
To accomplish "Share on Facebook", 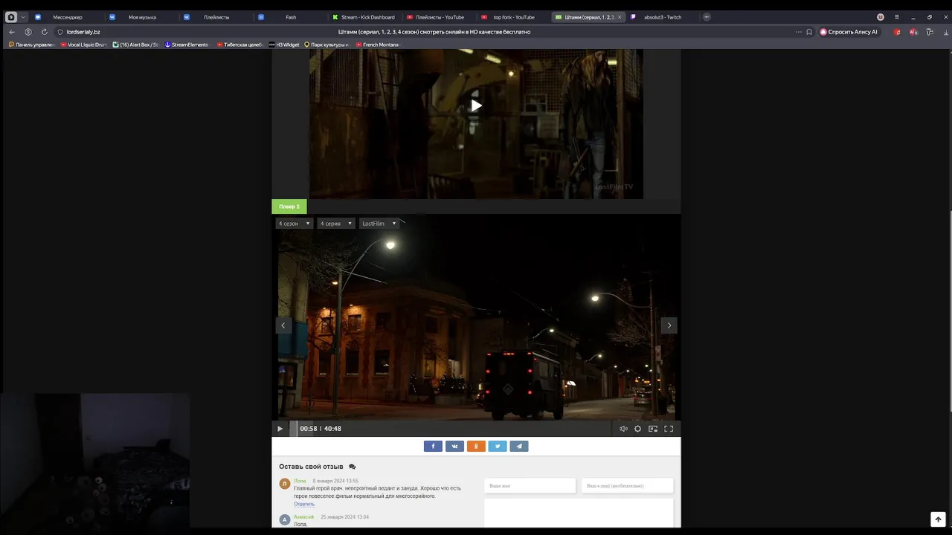I will 433,447.
